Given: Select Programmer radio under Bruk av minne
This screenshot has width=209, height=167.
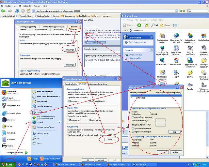Looking at the screenshot, I should point(69,120).
